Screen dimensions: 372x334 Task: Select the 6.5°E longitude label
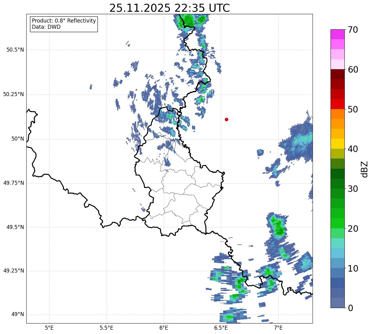pyautogui.click(x=221, y=328)
